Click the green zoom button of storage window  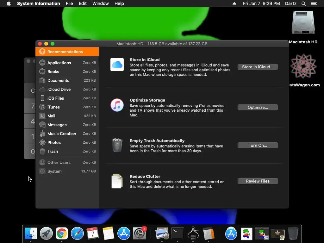pyautogui.click(x=53, y=44)
